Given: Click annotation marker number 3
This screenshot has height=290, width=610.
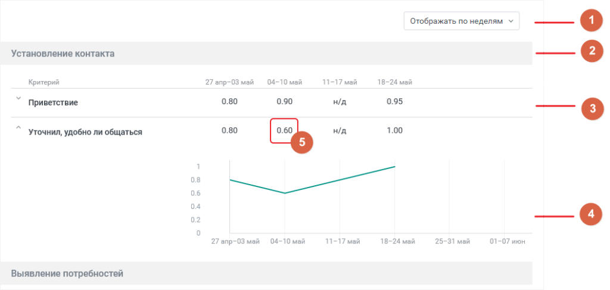Looking at the screenshot, I should click(591, 108).
